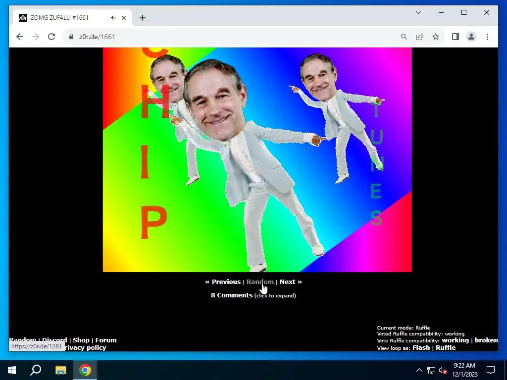Go to the Previous loop
This screenshot has width=507, height=380.
pos(223,282)
